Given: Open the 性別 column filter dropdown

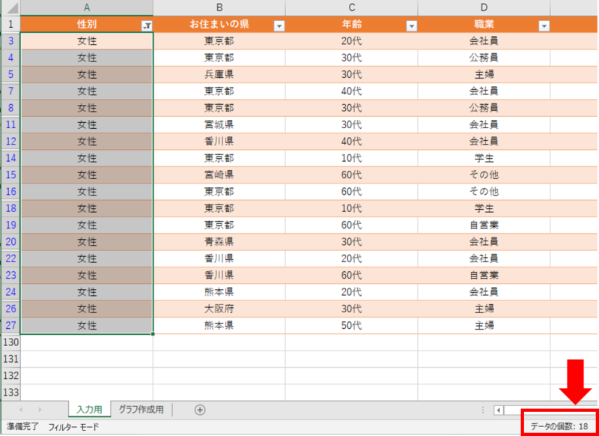Looking at the screenshot, I should click(x=147, y=26).
